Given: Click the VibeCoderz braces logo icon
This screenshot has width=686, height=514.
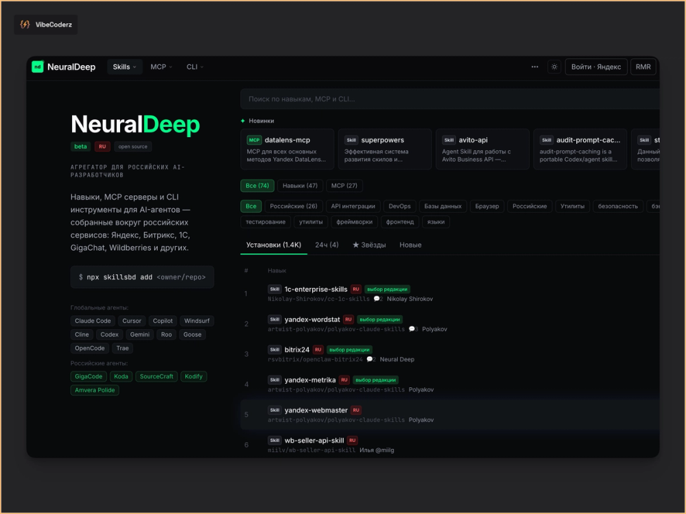Looking at the screenshot, I should point(25,25).
